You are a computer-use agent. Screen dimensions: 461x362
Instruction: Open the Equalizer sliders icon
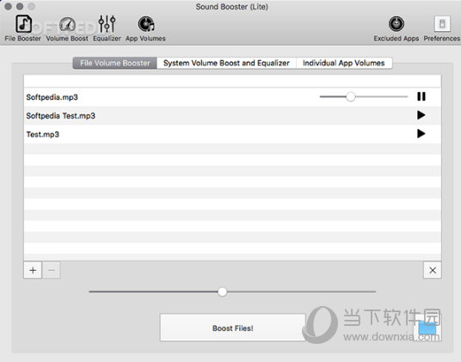tap(107, 24)
